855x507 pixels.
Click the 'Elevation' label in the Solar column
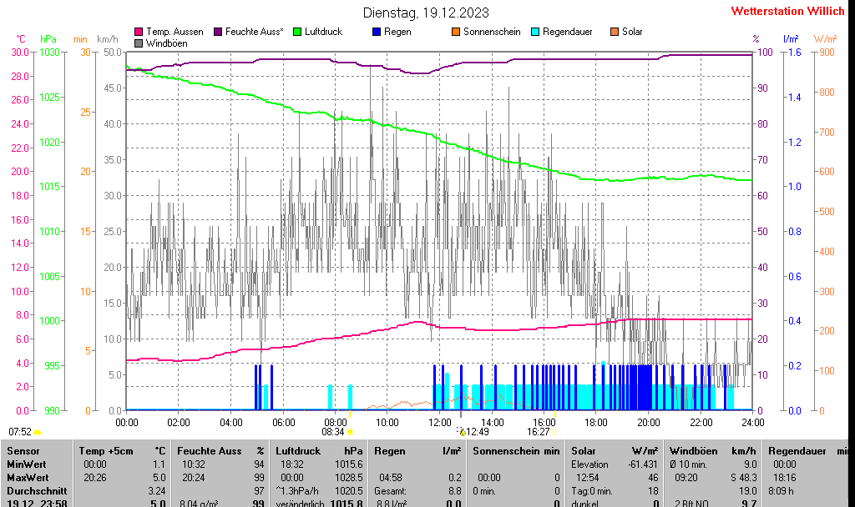[589, 464]
